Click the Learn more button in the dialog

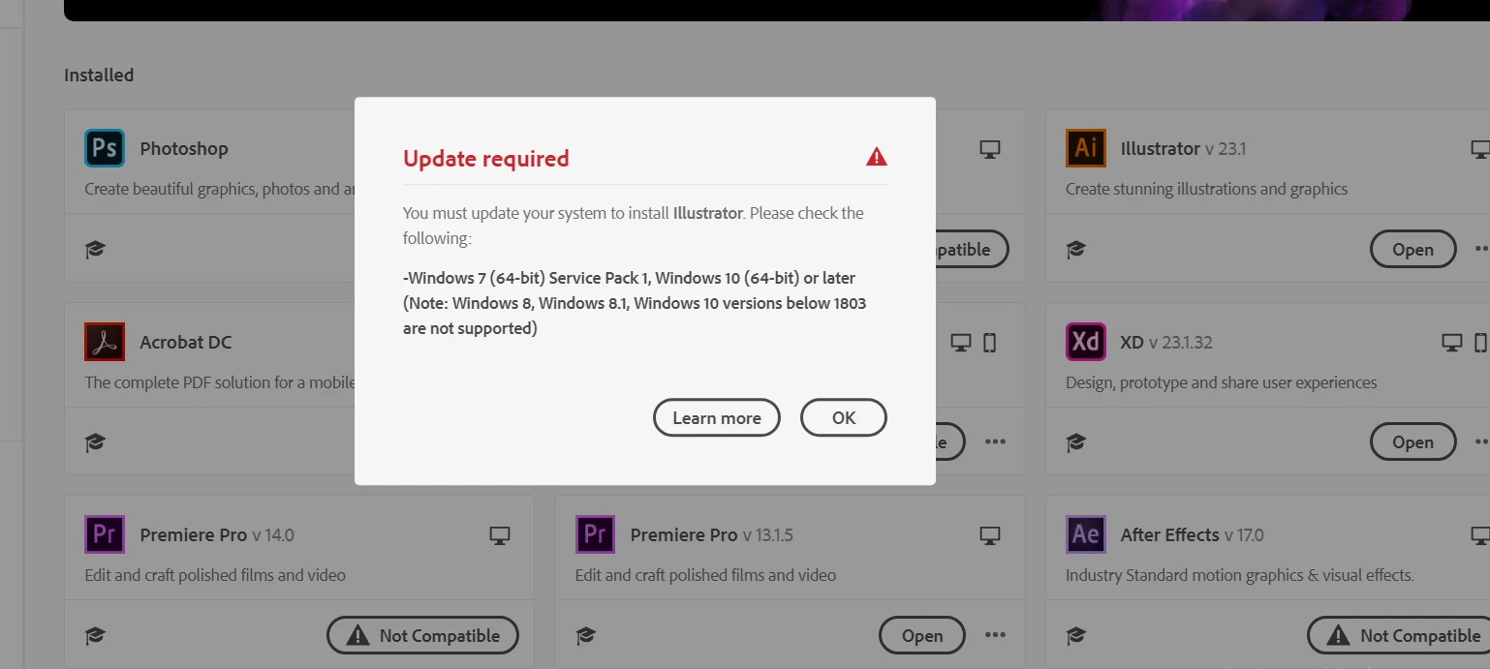(717, 417)
